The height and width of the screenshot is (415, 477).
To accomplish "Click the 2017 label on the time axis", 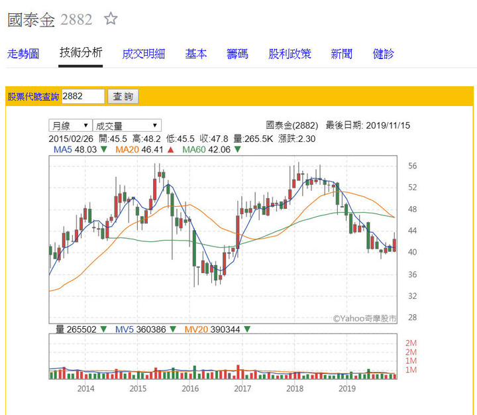I will pos(242,388).
